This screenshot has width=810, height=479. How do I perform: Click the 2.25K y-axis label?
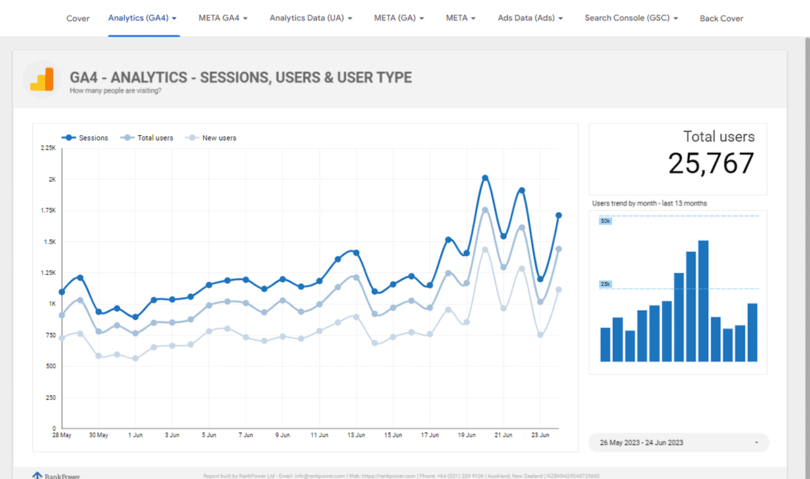[49, 147]
